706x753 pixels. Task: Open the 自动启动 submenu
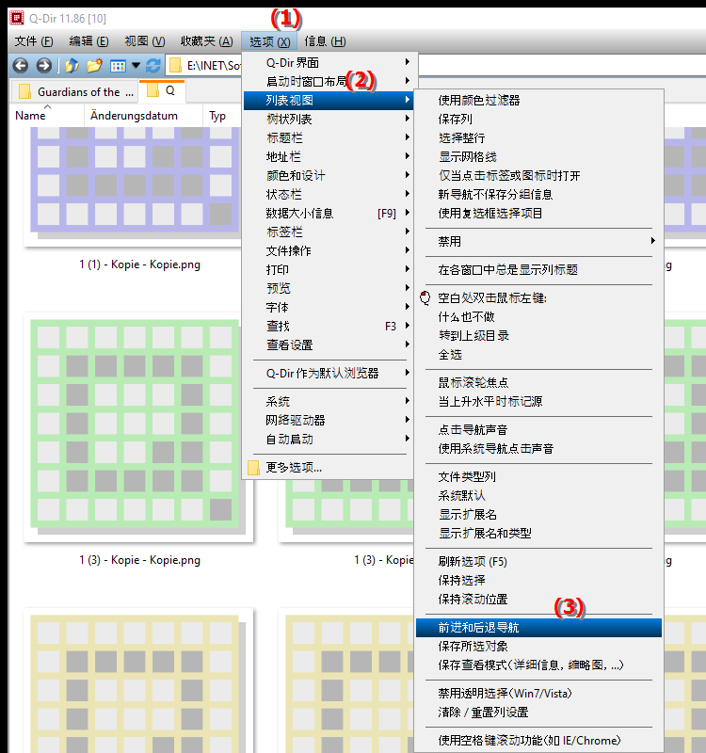click(329, 439)
